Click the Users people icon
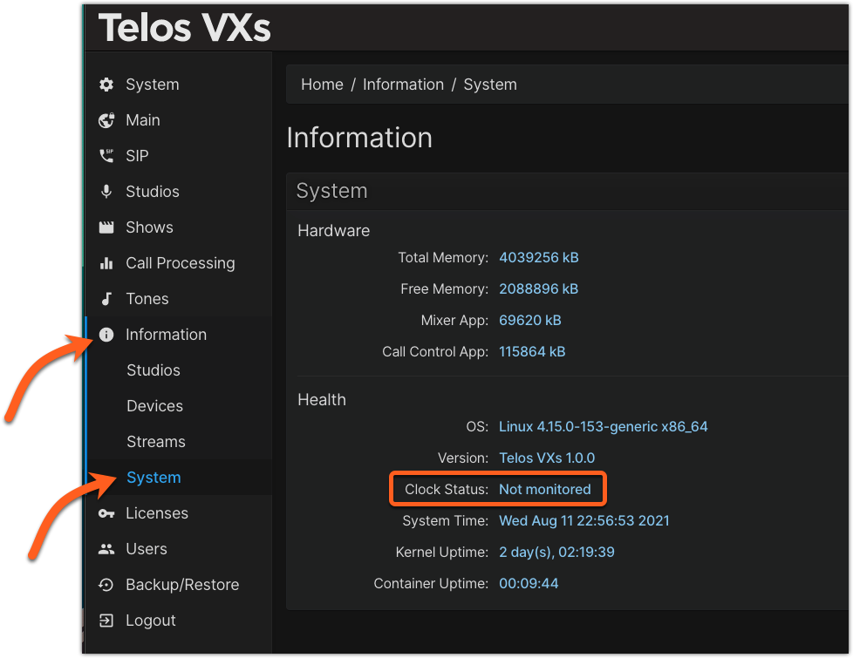This screenshot has width=853, height=658. pyautogui.click(x=106, y=549)
